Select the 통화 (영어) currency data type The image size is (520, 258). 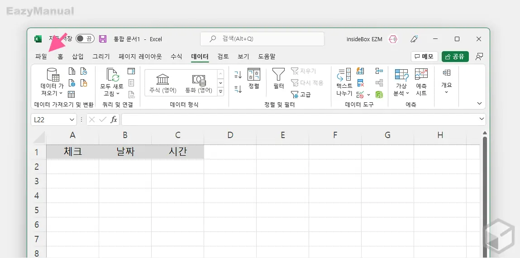(x=199, y=83)
